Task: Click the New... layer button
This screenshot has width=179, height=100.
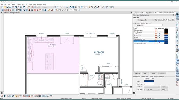Action: click(145, 73)
